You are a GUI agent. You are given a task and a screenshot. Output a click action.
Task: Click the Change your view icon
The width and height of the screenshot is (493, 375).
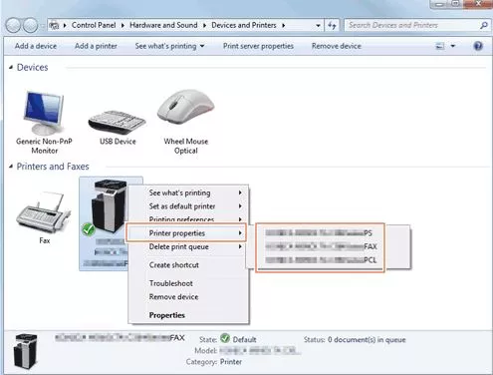click(x=439, y=46)
